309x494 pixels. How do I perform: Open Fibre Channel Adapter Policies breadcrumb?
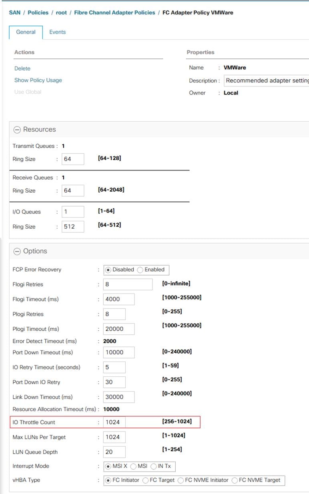pos(114,12)
